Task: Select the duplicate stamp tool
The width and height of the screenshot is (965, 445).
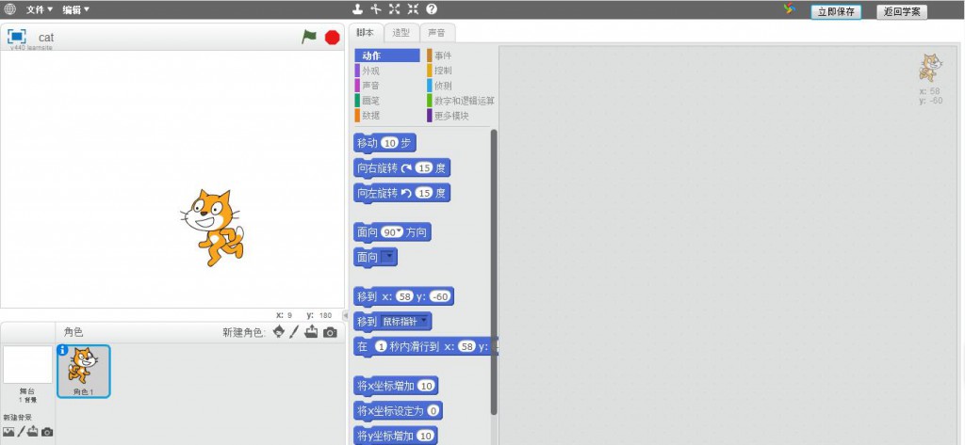Action: pos(357,8)
